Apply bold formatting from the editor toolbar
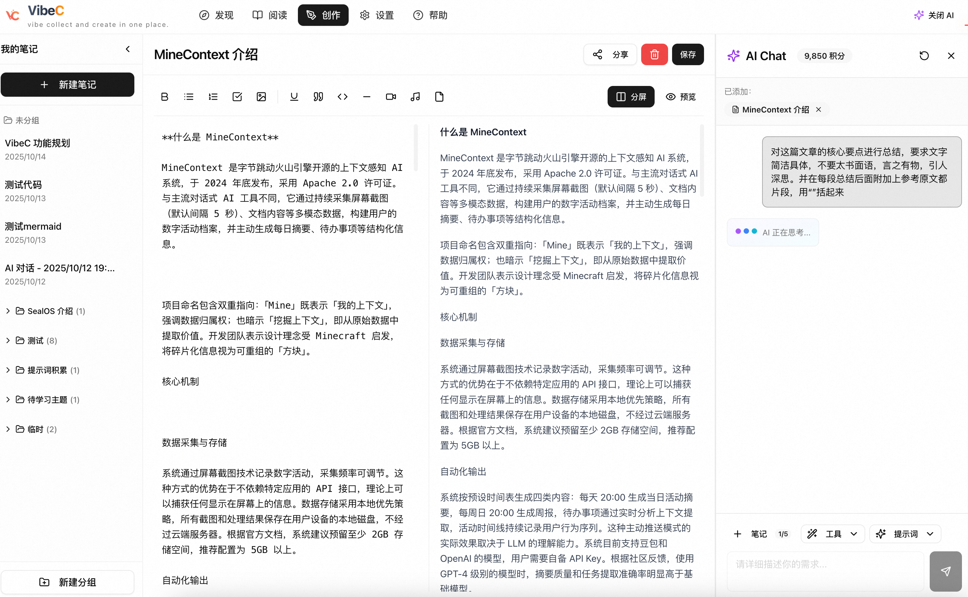Screen dimensions: 968x597 coord(165,97)
